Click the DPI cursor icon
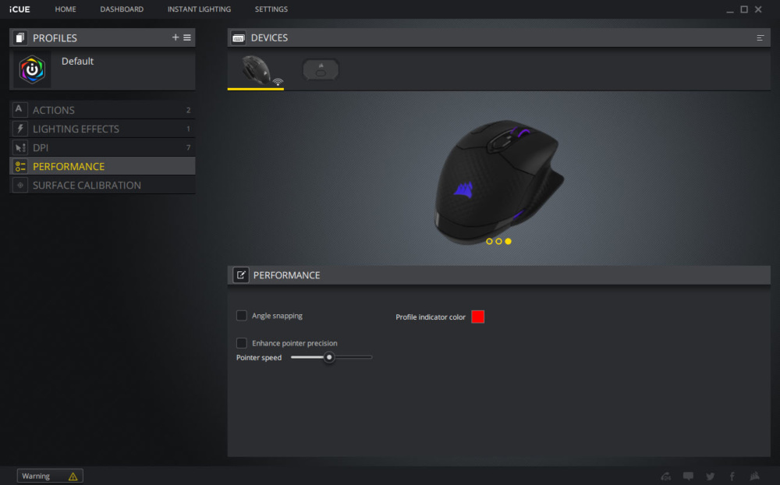 tap(20, 147)
